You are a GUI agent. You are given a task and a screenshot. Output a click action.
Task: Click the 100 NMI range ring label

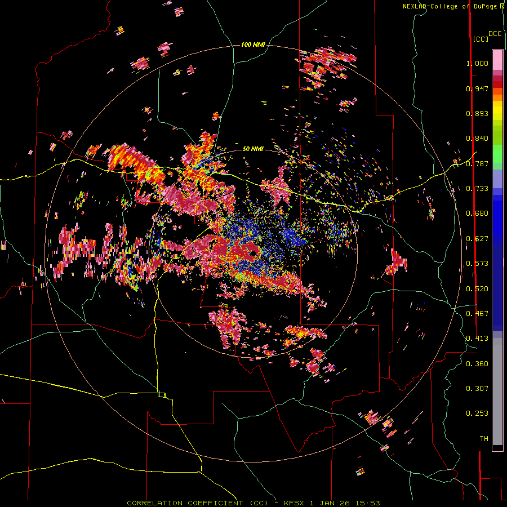(x=253, y=45)
